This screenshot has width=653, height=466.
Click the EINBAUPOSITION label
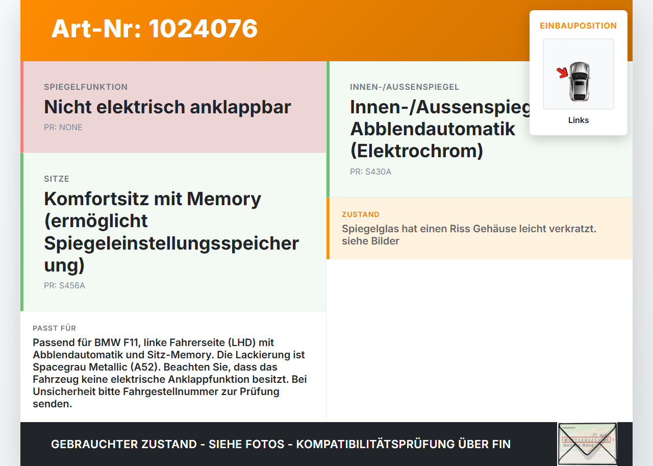point(579,26)
